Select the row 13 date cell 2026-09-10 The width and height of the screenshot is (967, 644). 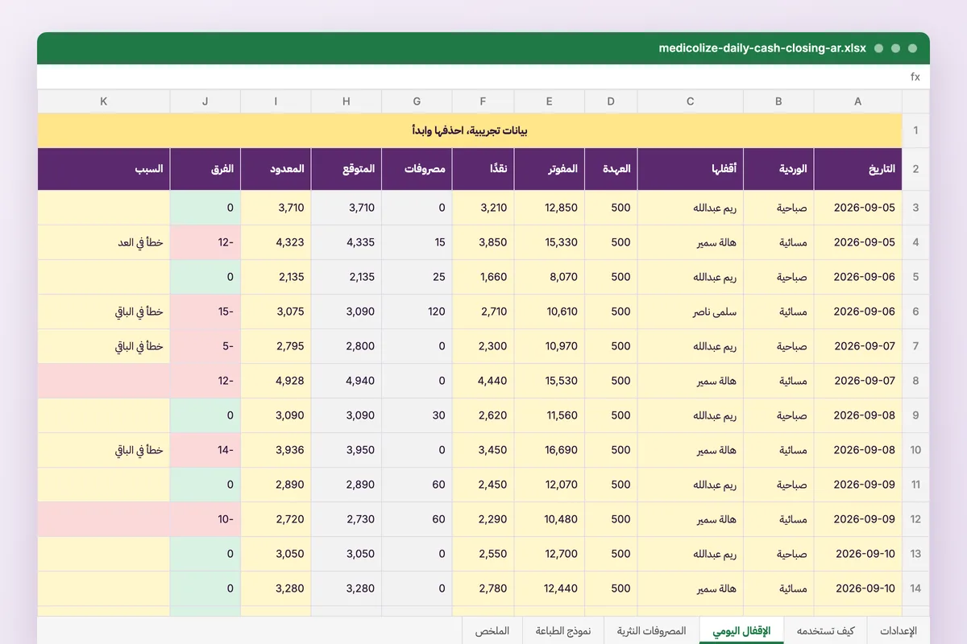point(857,554)
